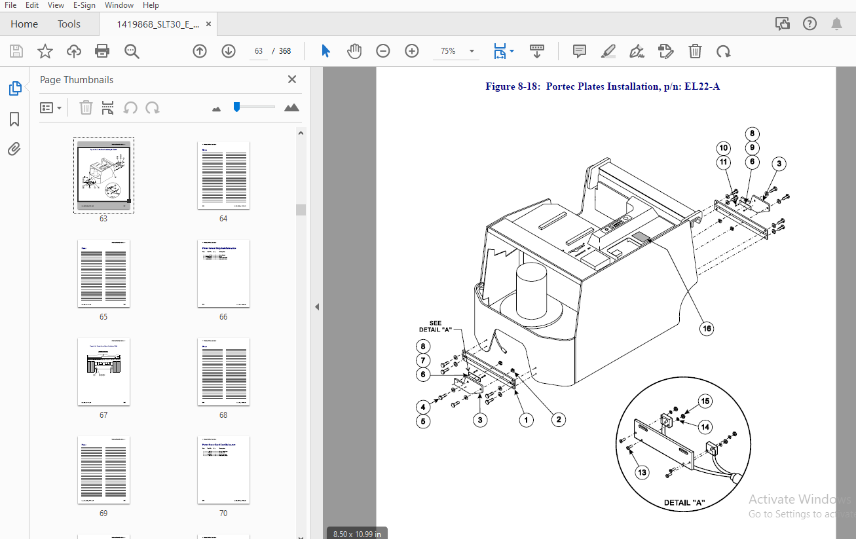The width and height of the screenshot is (856, 539).
Task: Delete selected page thumbnails in panel
Action: point(86,107)
